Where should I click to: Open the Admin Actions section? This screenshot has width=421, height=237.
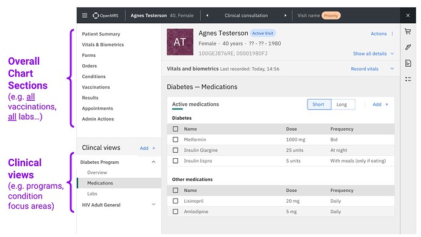pos(98,119)
